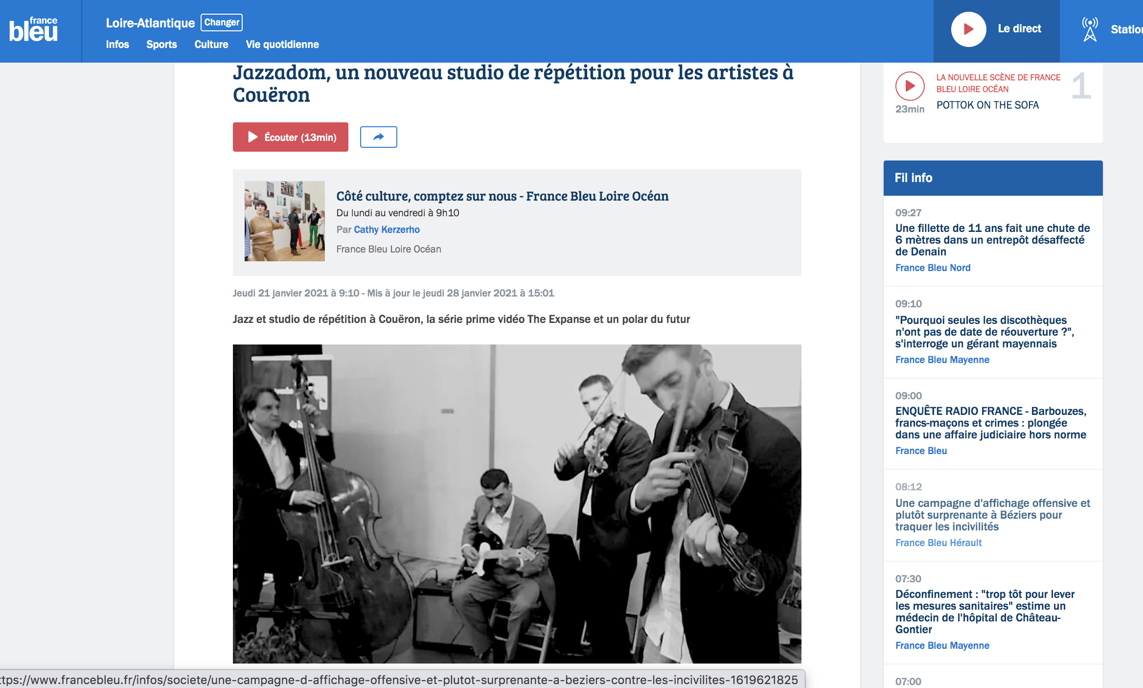Click the Côté culture show thumbnail
The height and width of the screenshot is (688, 1143).
click(285, 221)
